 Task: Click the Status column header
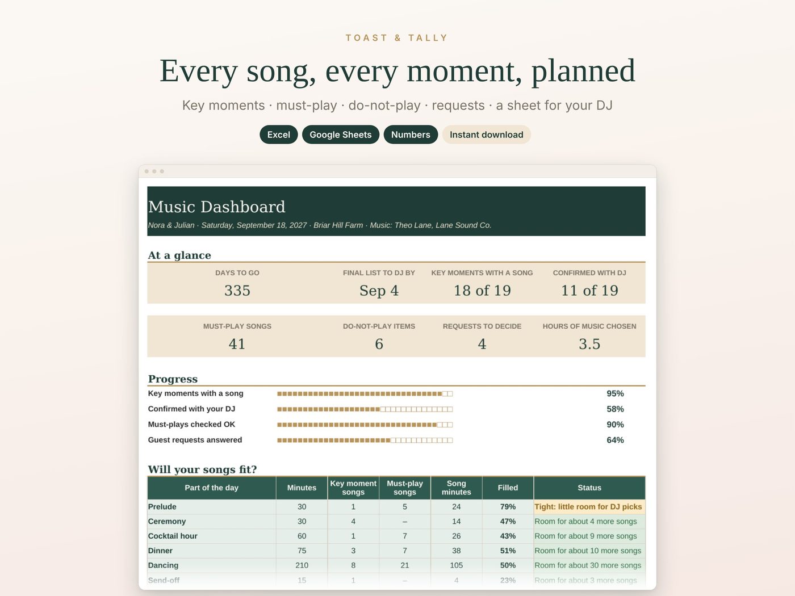pos(589,488)
